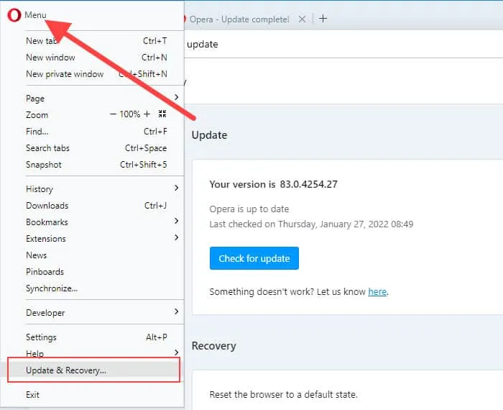Screen dimensions: 503x410
Task: Click 'Reset the browser to a default state' text
Action: click(284, 395)
